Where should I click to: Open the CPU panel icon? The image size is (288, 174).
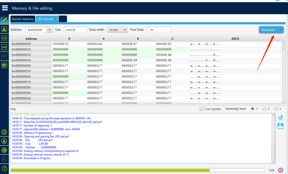pos(4,47)
